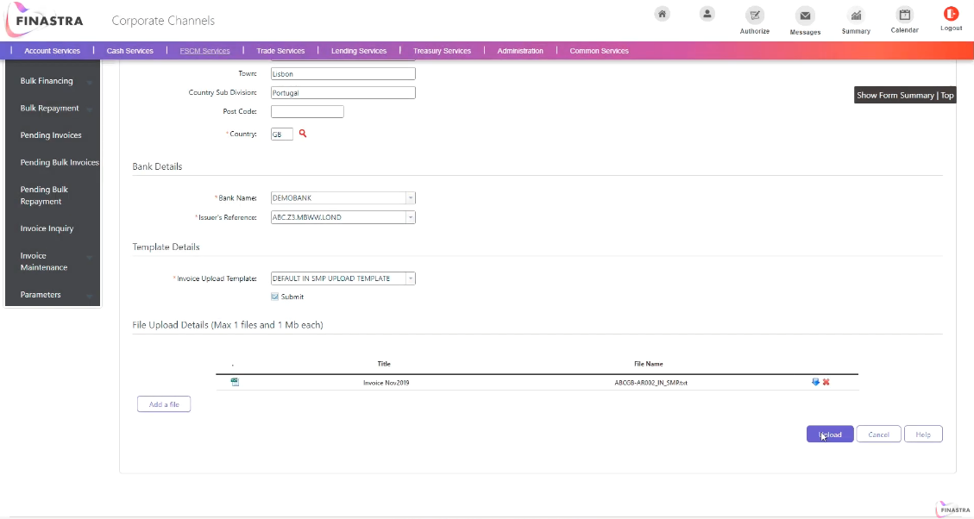
Task: Click the Help button
Action: [923, 434]
